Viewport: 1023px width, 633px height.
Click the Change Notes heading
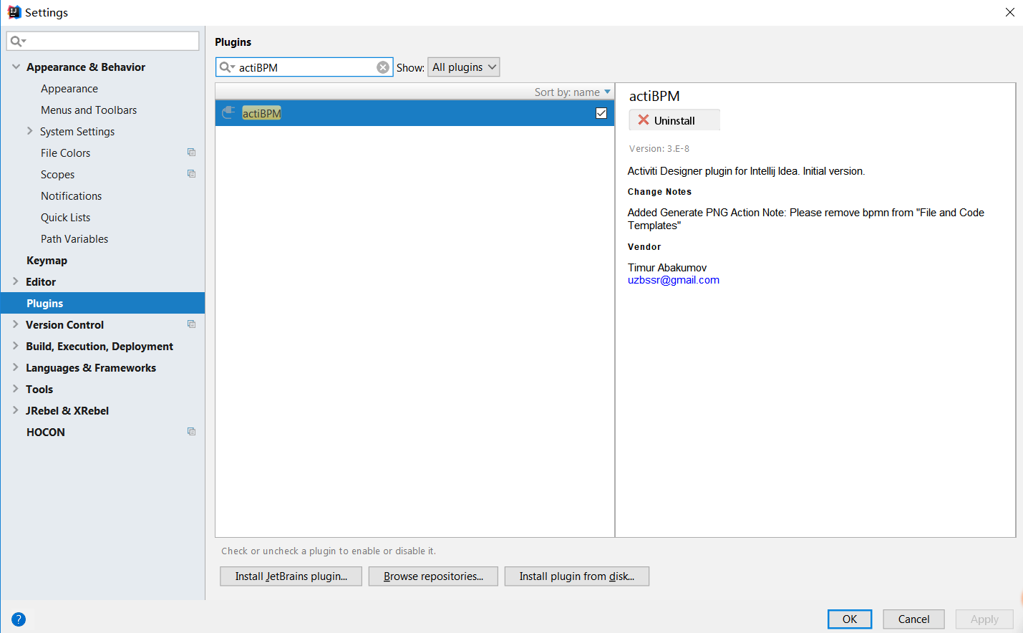(659, 192)
